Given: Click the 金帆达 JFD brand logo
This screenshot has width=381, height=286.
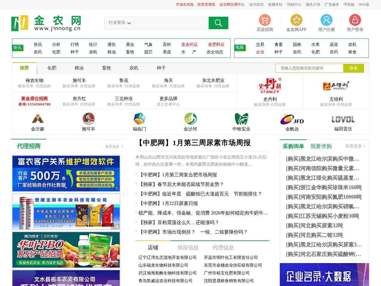Looking at the screenshot, I should click(292, 119).
